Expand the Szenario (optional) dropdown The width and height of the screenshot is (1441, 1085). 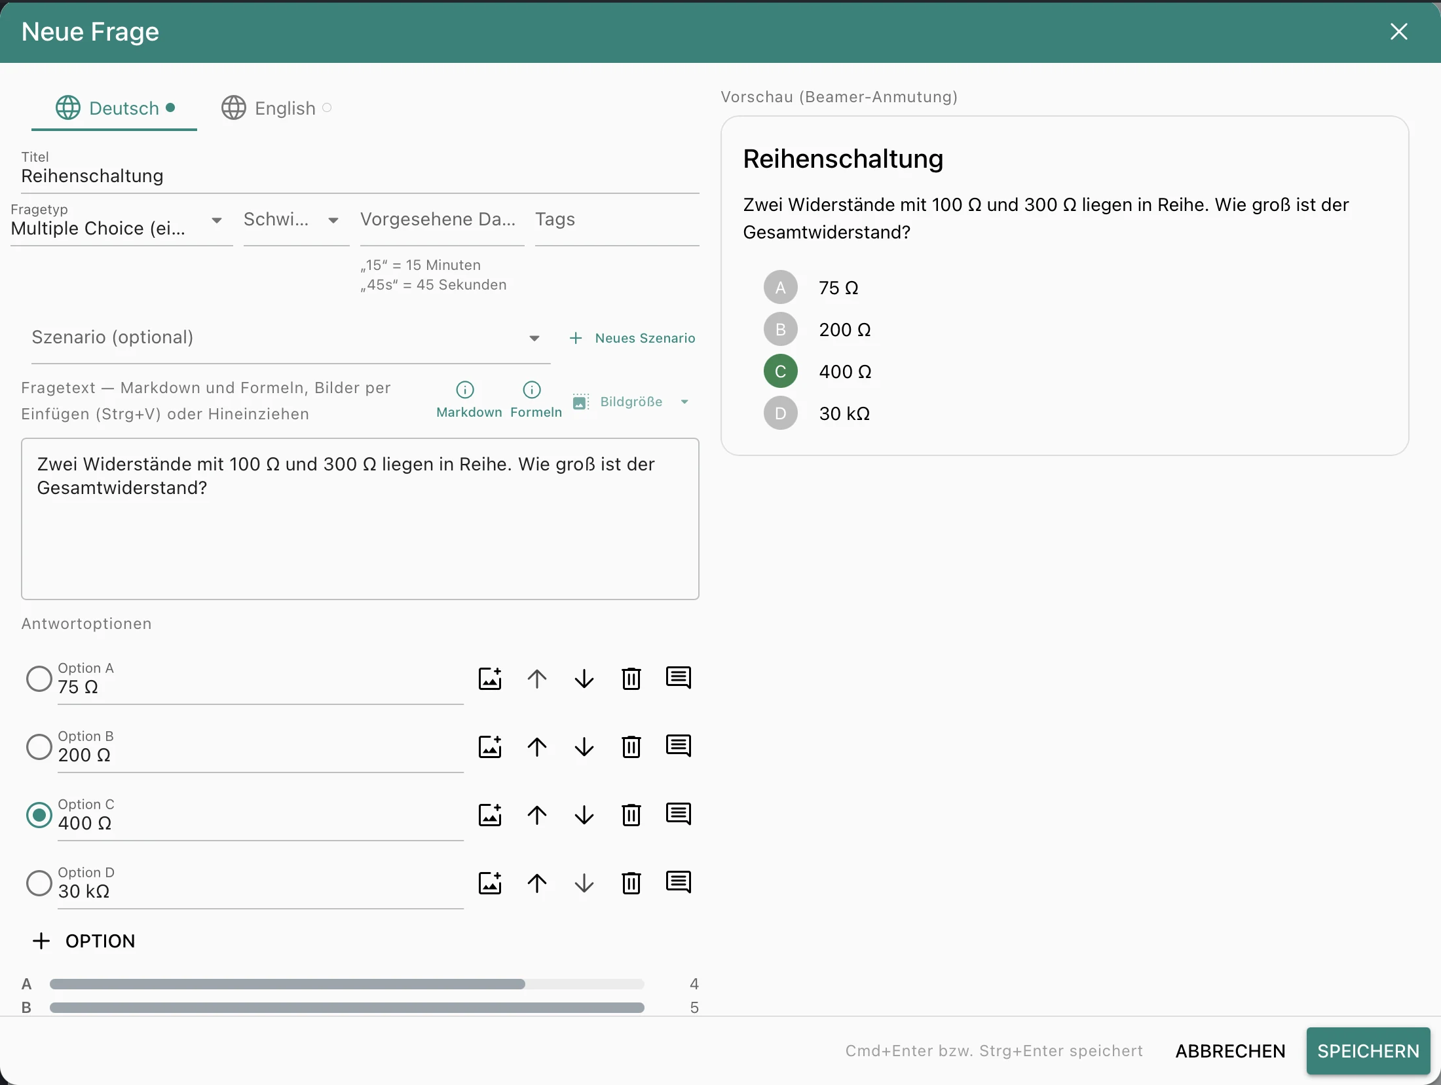291,338
